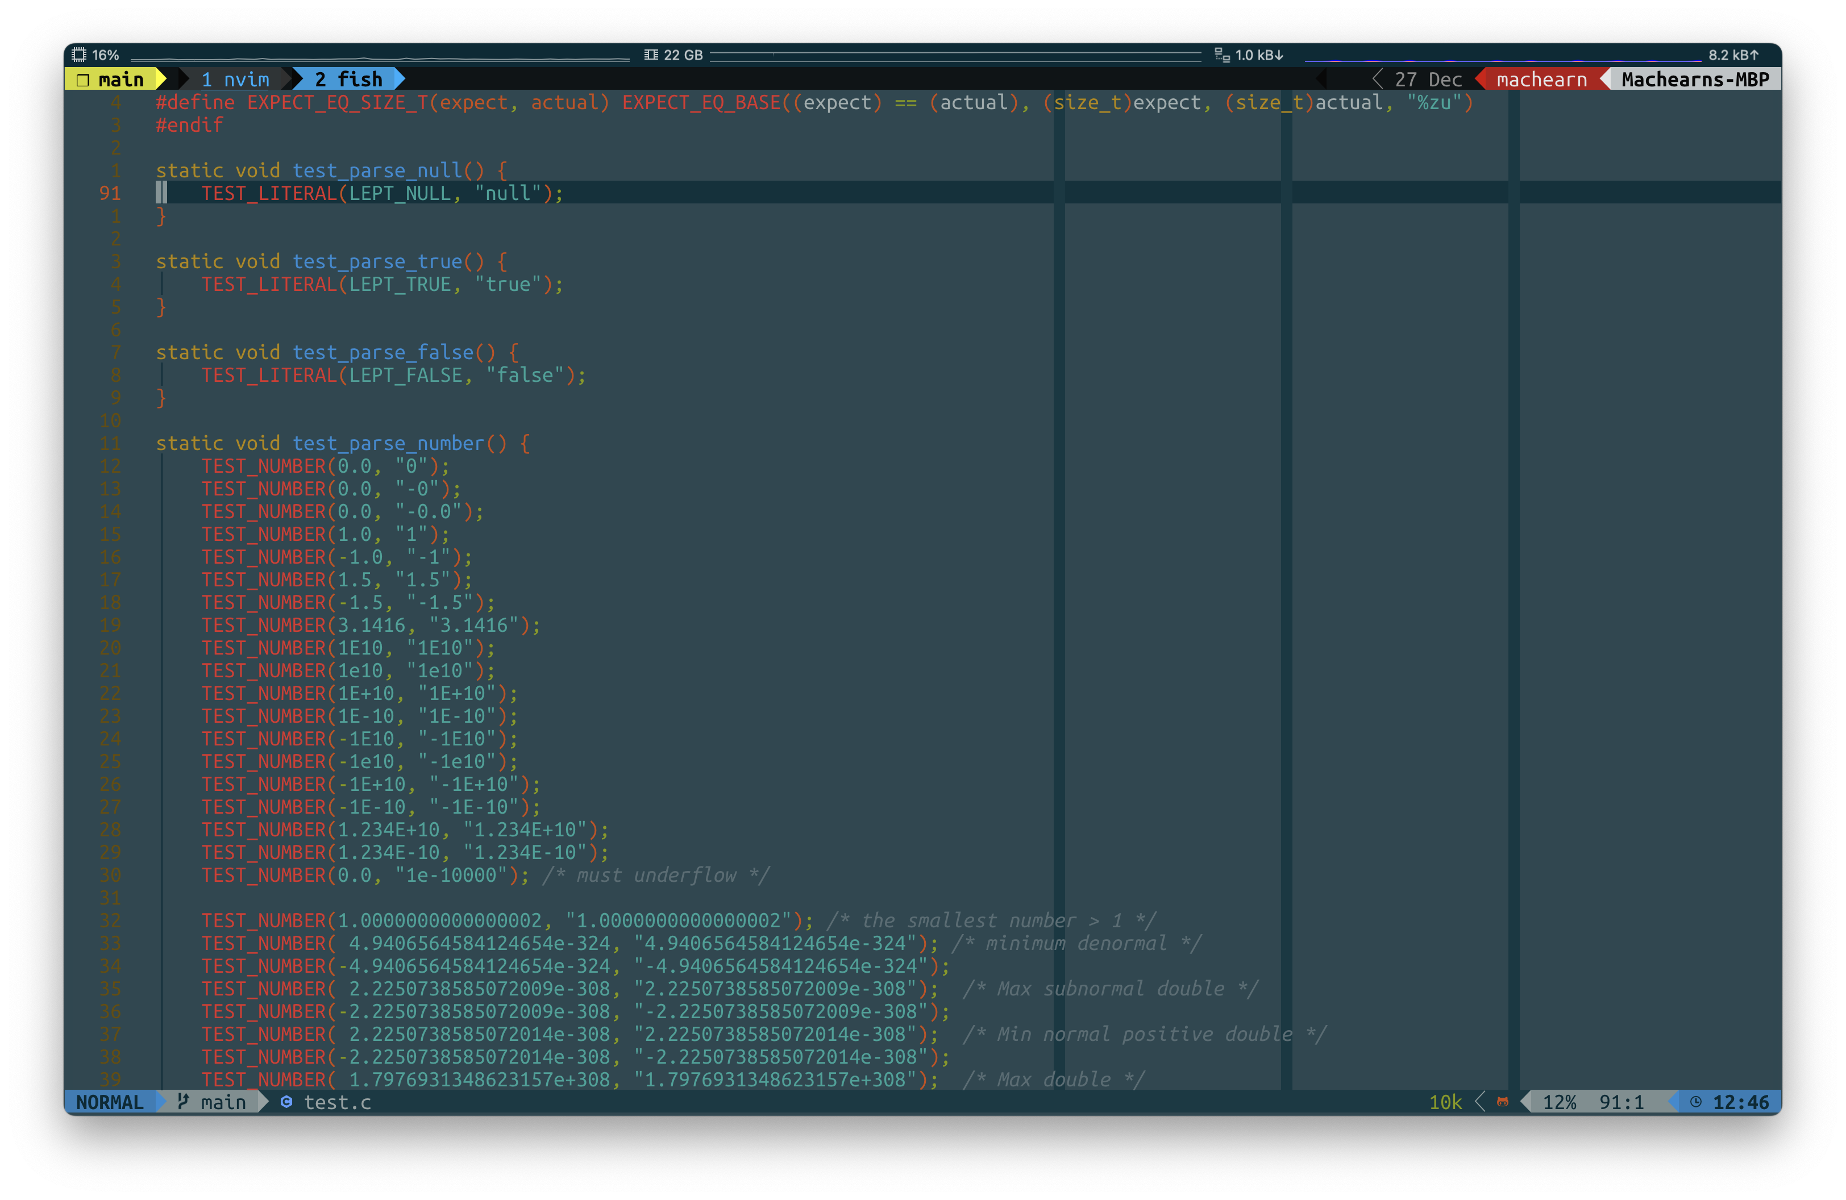Place cursor on test_parse_null function name
1846x1200 pixels.
tap(377, 170)
